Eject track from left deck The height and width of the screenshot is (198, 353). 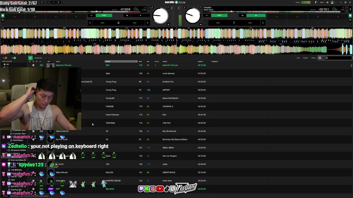pyautogui.click(x=168, y=24)
